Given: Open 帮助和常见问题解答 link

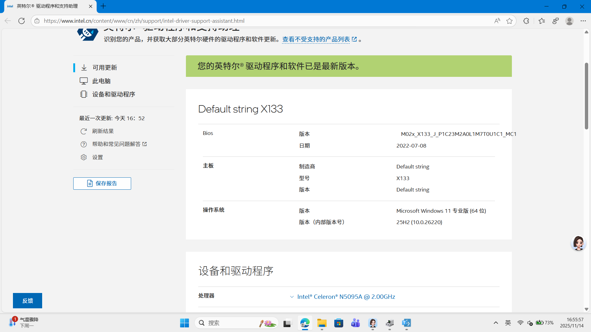Looking at the screenshot, I should pos(116,144).
